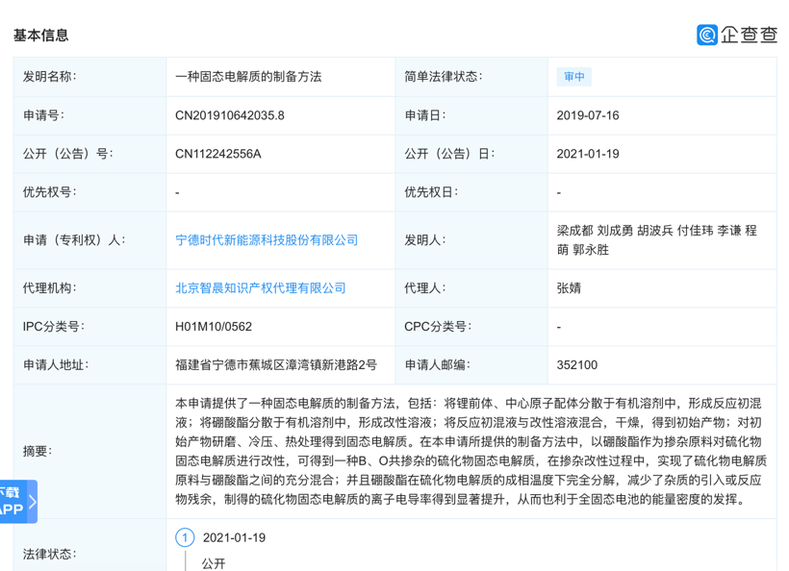Click the 优先权日 field label
Viewport: 789px width, 571px height.
(431, 192)
